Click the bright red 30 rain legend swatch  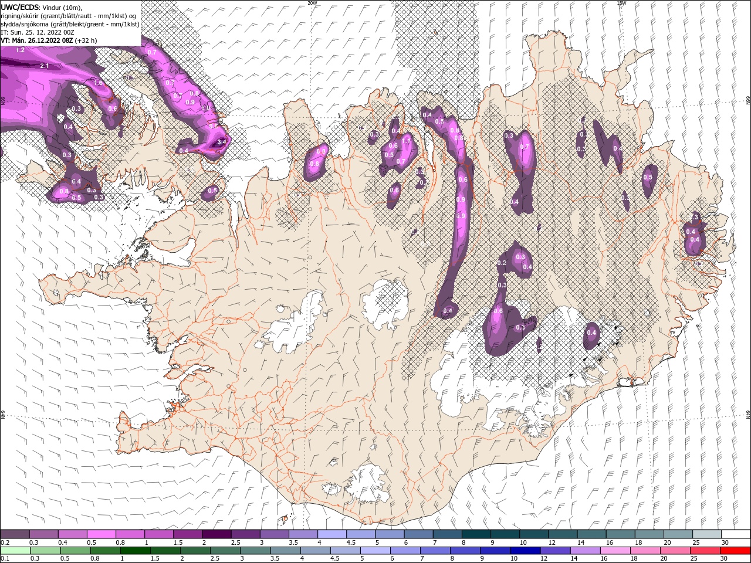[736, 550]
